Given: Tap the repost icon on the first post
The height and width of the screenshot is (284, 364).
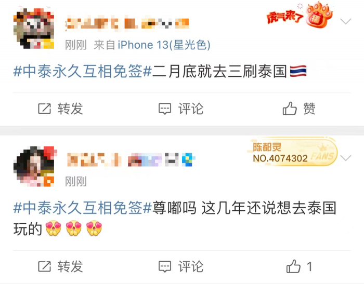Looking at the screenshot, I should pos(44,109).
